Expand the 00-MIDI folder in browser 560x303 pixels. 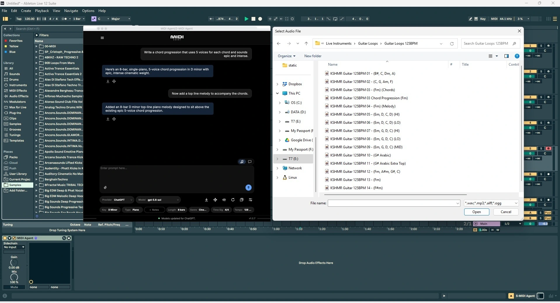coord(37,46)
